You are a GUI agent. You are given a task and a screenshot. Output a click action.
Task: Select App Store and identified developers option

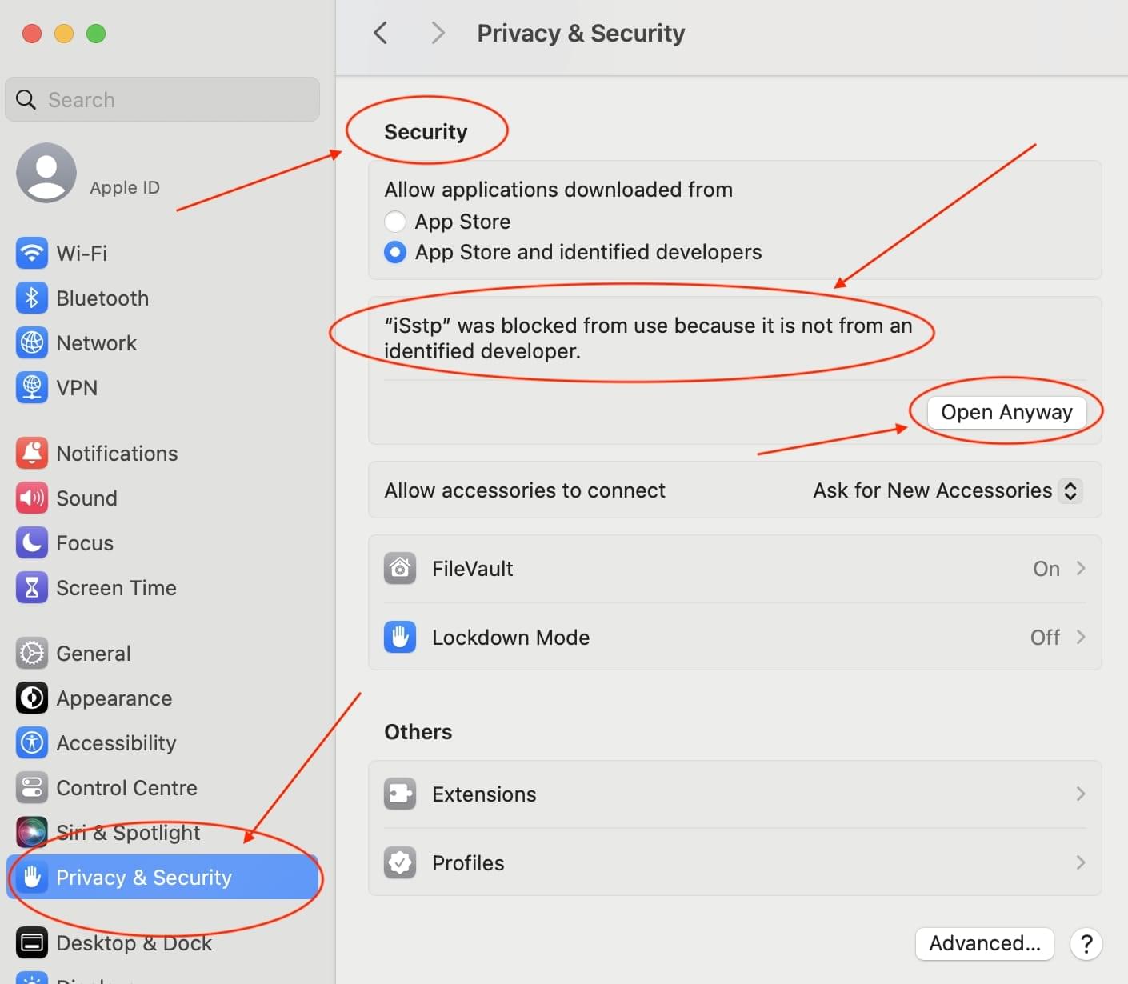pos(395,252)
